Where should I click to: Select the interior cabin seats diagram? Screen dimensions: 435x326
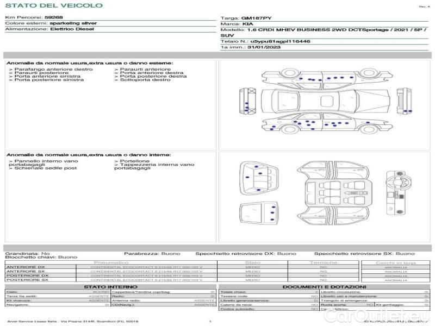coord(335,193)
